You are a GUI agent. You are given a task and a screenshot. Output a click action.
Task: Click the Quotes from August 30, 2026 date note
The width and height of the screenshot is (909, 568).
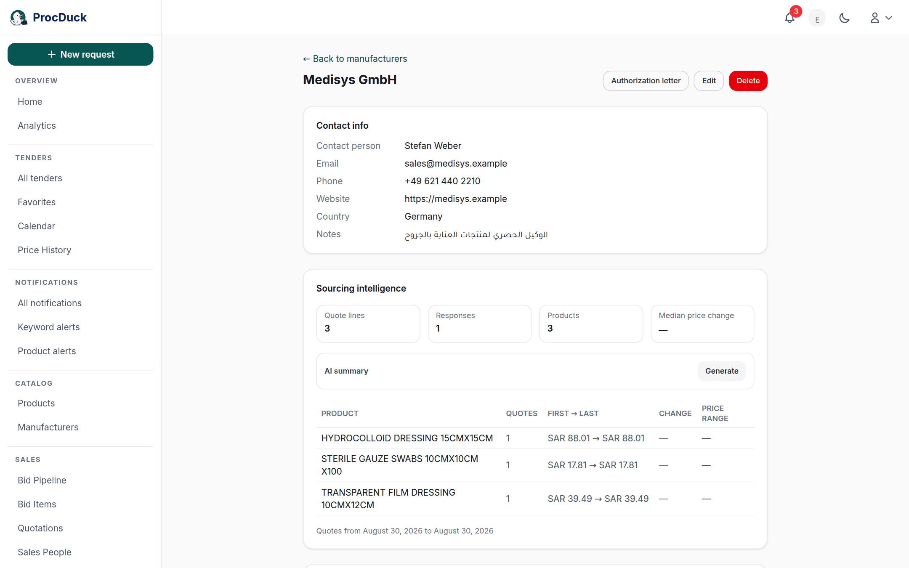coord(404,531)
